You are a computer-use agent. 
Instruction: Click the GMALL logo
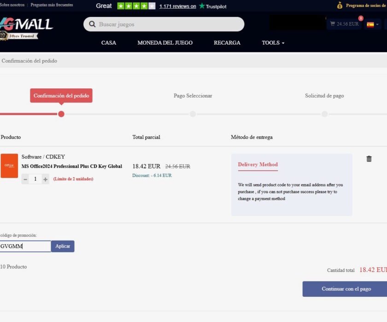click(x=26, y=24)
